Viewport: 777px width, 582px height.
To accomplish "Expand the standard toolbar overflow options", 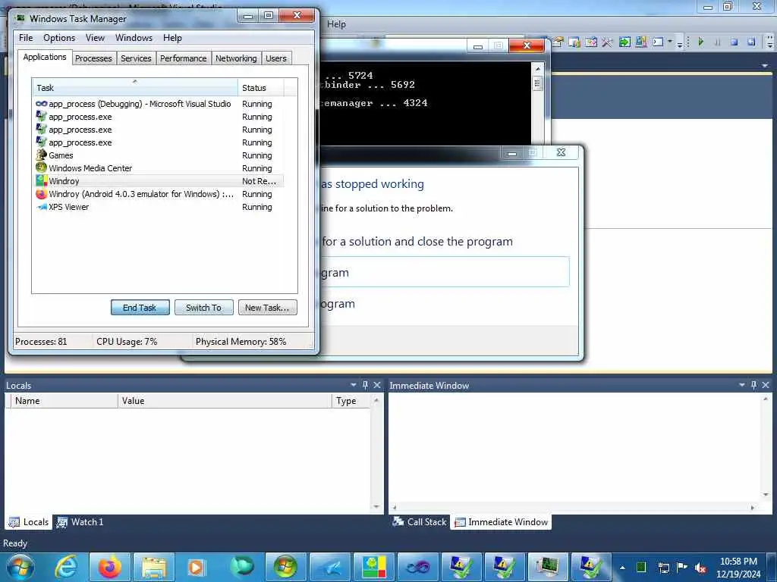I will tap(680, 43).
